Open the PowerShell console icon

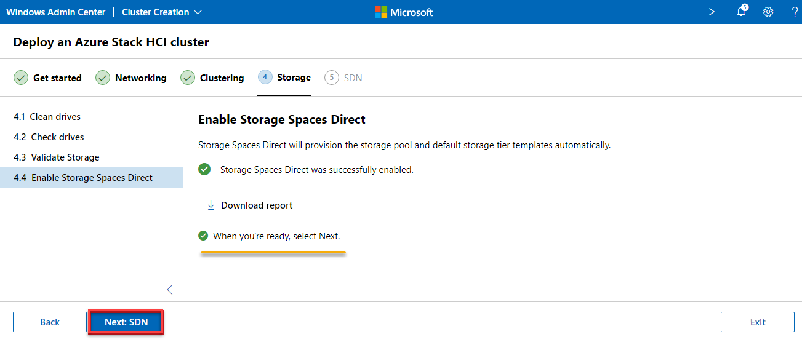[713, 12]
